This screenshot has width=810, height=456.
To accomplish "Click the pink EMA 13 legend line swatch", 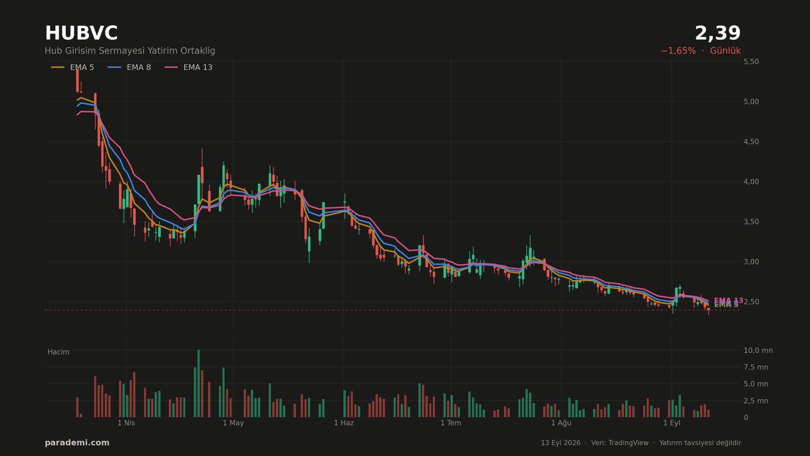I will click(171, 67).
